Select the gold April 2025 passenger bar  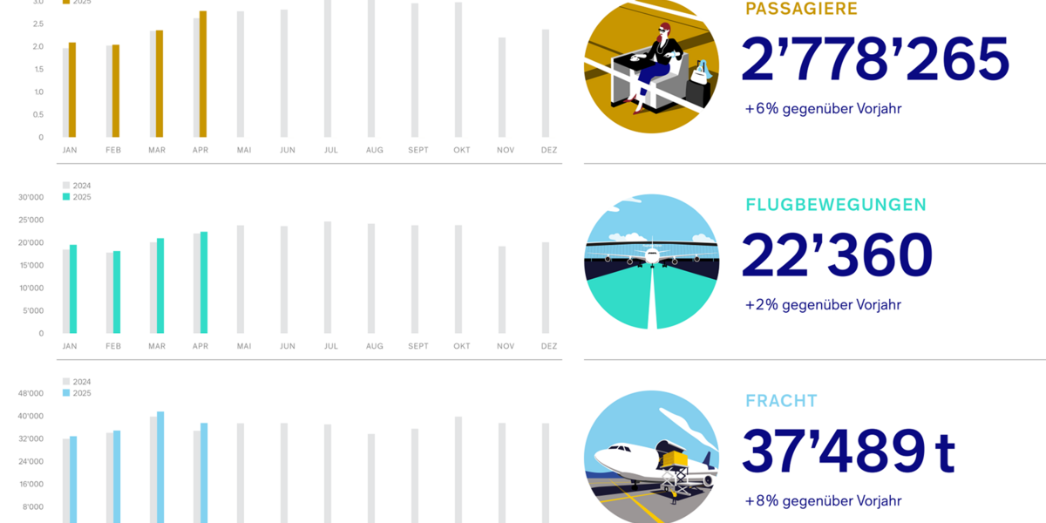pyautogui.click(x=203, y=74)
